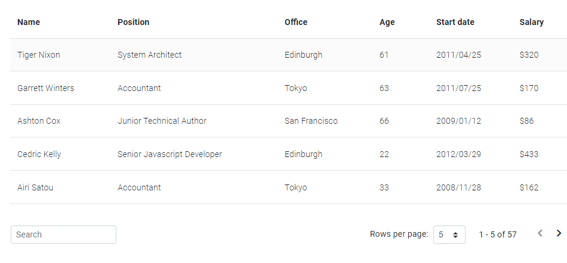Image resolution: width=567 pixels, height=263 pixels.
Task: Click the Senior Javascript Developer cell
Action: pos(170,154)
